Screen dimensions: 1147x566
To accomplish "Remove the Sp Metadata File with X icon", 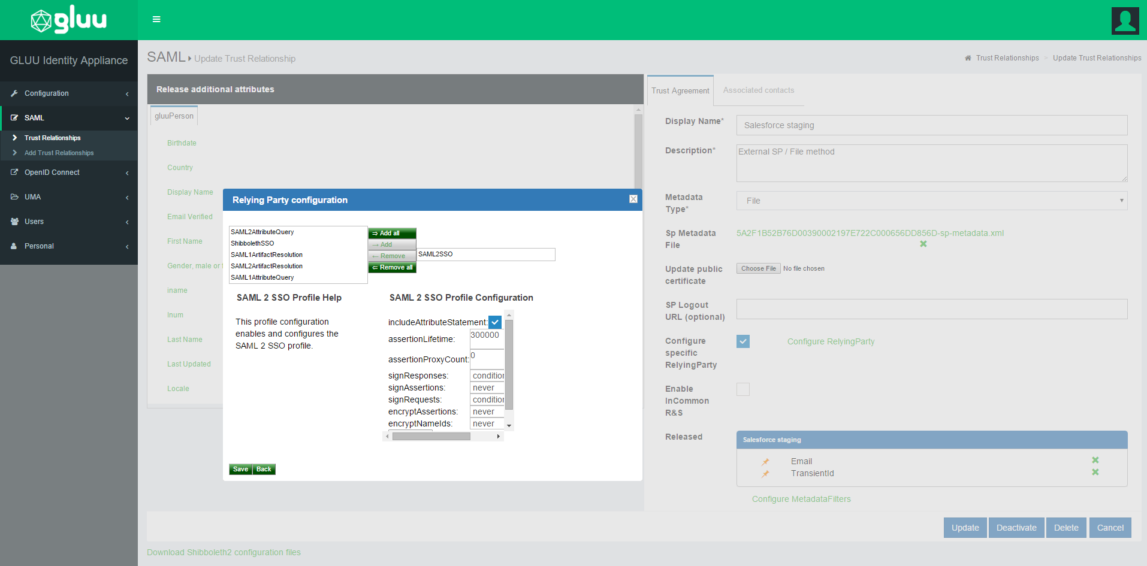I will (923, 244).
